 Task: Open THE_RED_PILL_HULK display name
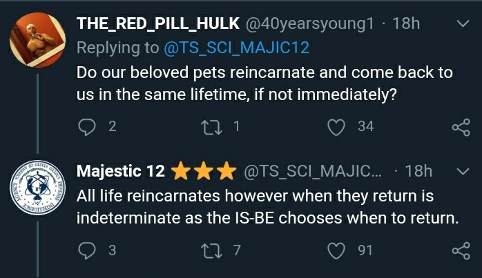158,23
